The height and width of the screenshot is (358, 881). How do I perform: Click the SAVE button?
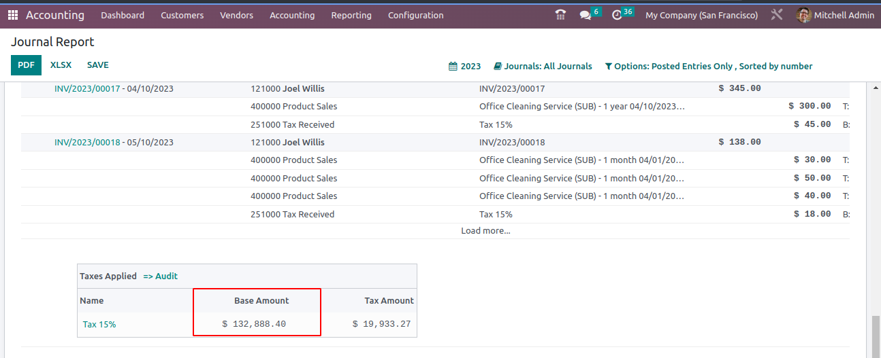pyautogui.click(x=97, y=65)
